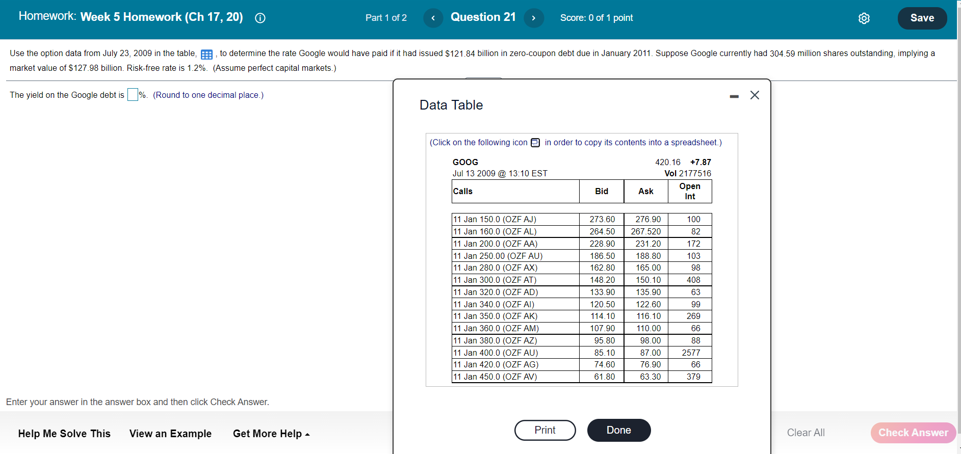961x454 pixels.
Task: Click the ask value 267.520
Action: [x=646, y=232]
